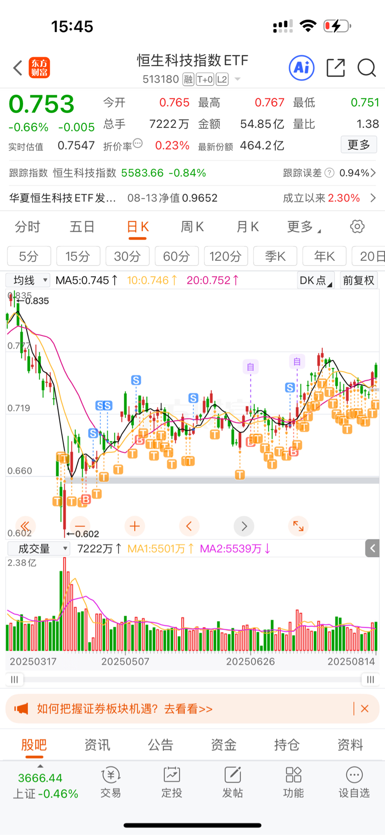Screen dimensions: 385x835
Task: Tap the 折价率 info smiley icon
Action: [138, 144]
